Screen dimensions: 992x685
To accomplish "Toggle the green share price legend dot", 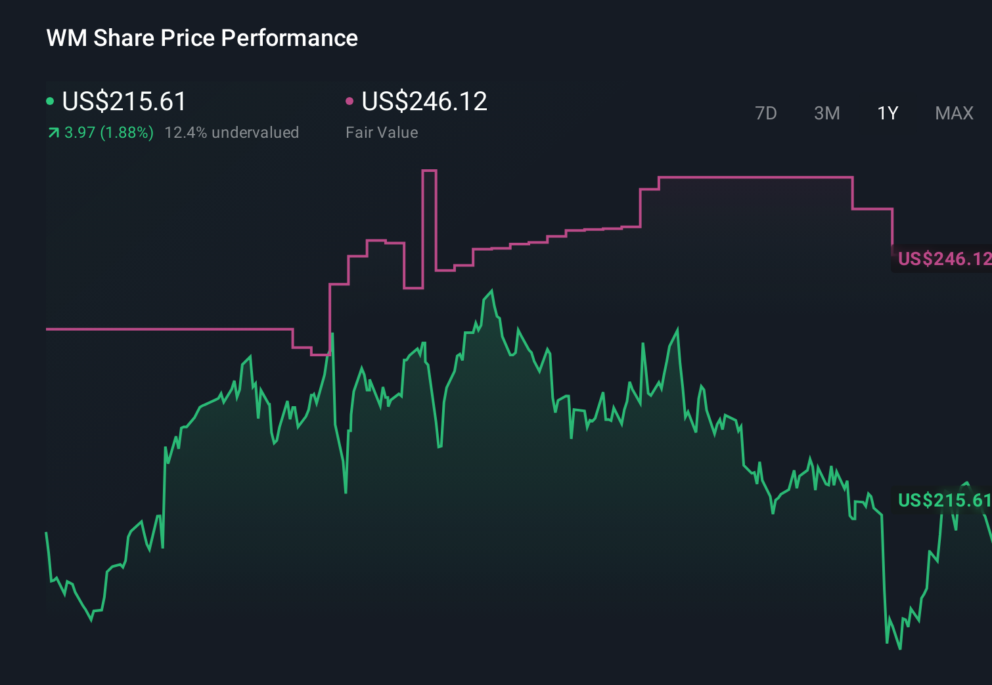I will tap(49, 100).
